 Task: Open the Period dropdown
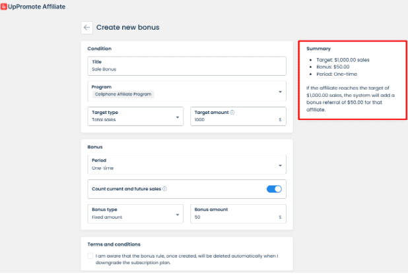coord(280,165)
